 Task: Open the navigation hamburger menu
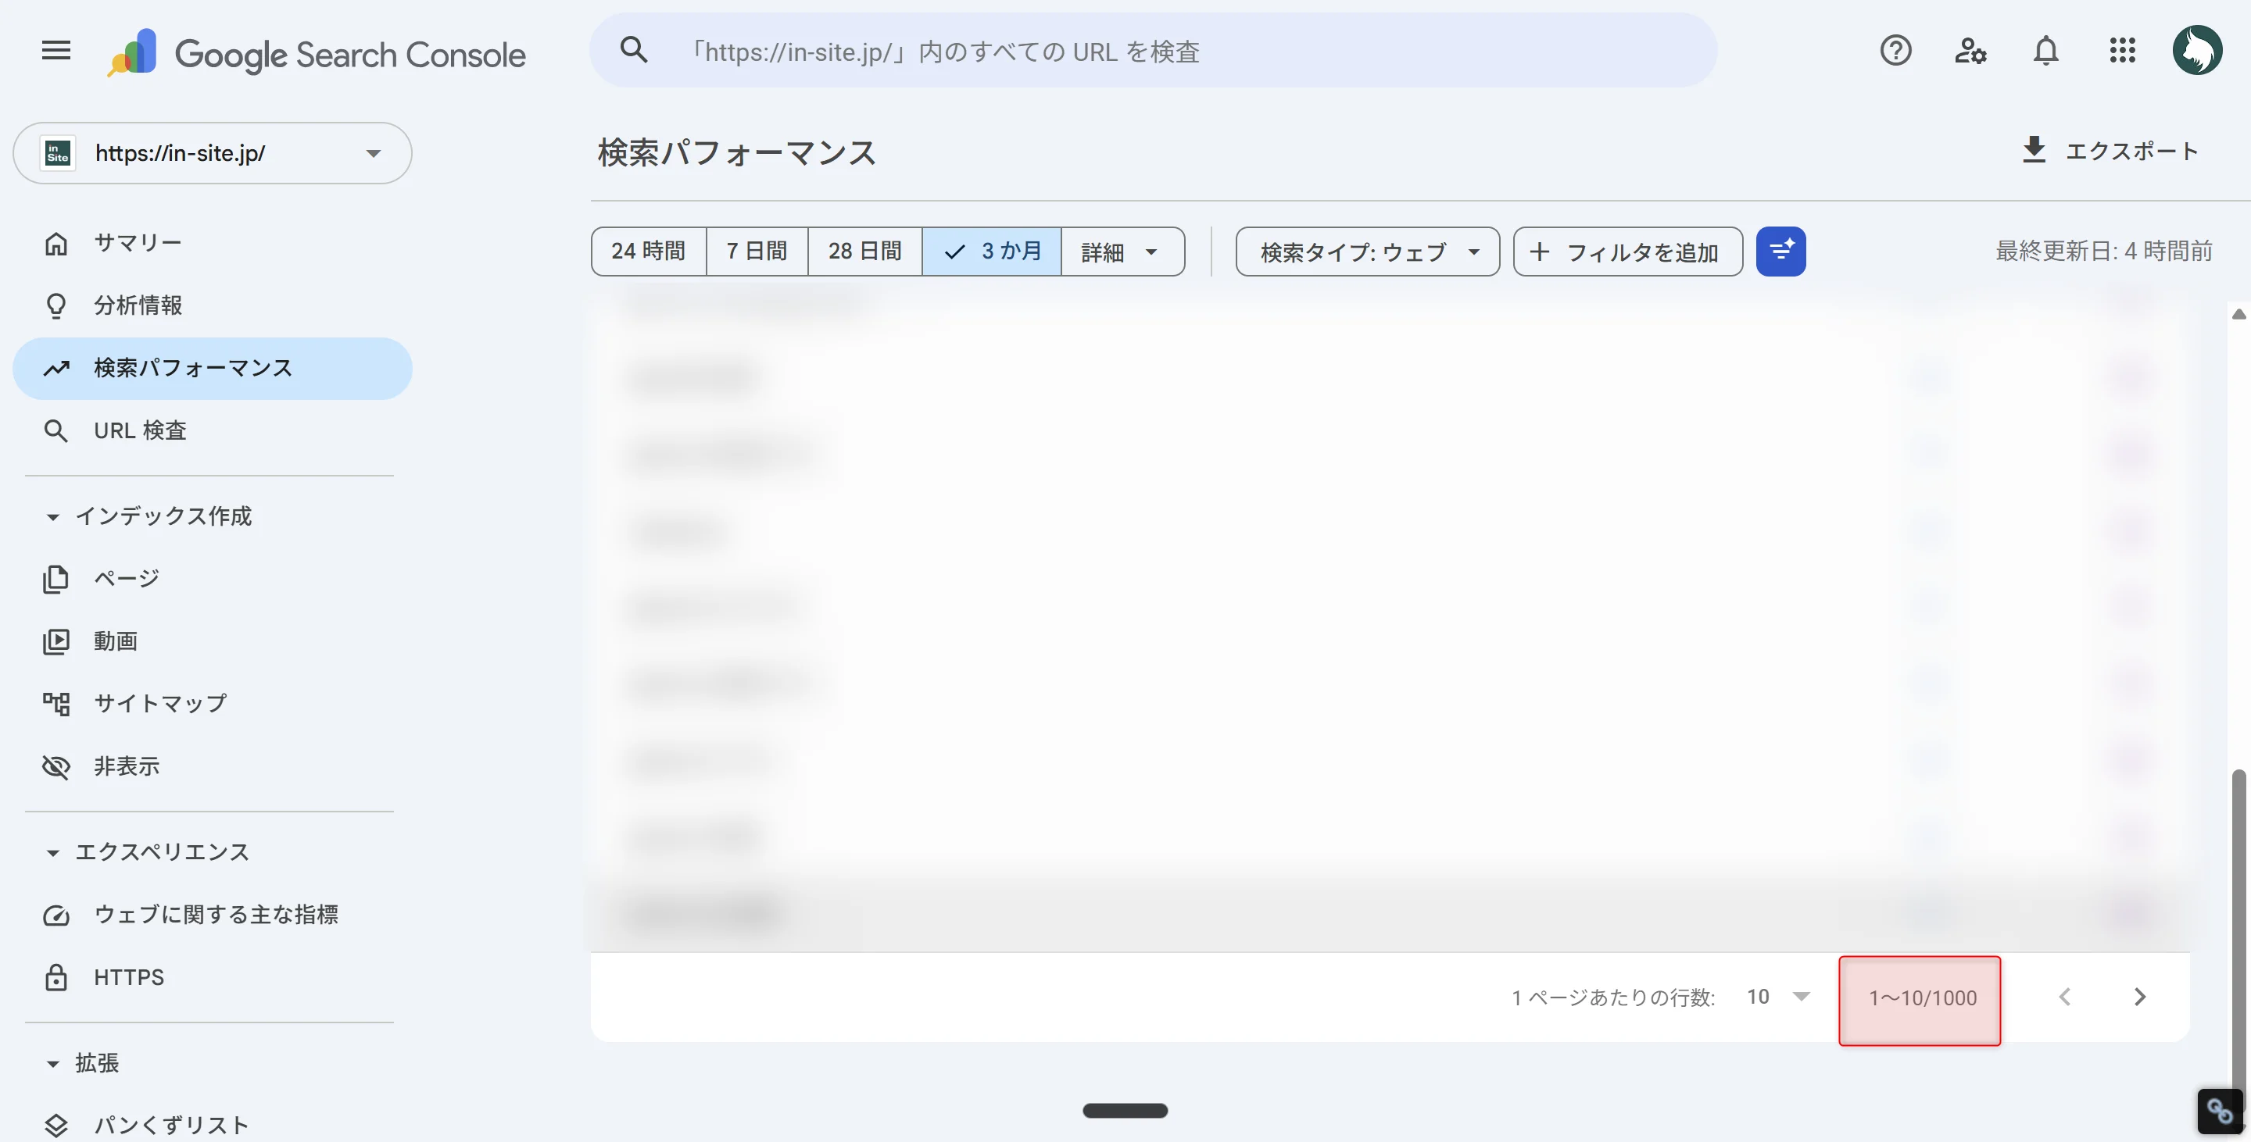pos(54,50)
